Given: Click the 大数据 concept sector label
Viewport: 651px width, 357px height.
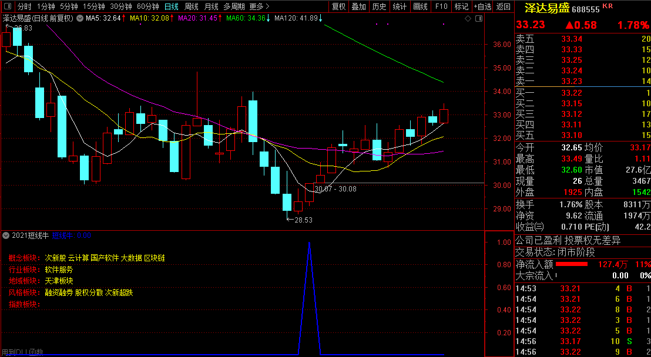Looking at the screenshot, I should tap(131, 258).
